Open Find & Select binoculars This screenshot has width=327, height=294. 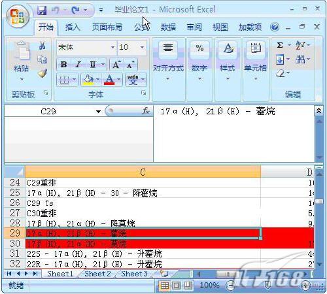pyautogui.click(x=300, y=59)
